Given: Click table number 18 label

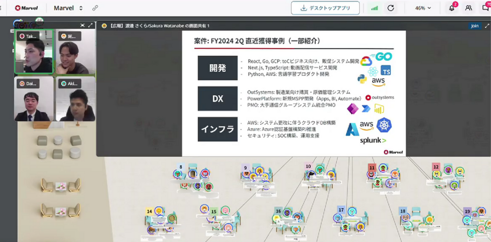Looking at the screenshot, I should [x=403, y=211].
